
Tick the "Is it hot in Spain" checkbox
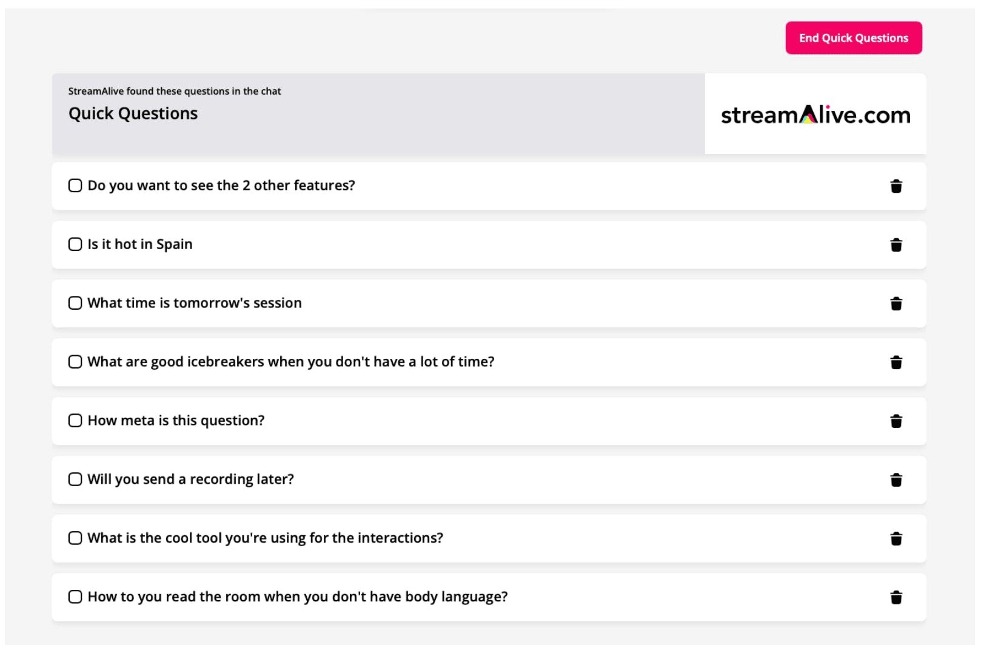point(75,244)
